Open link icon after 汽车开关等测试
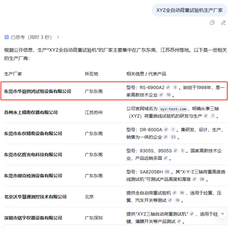Image resolution: width=228 pixels, height=228 pixels. [170, 200]
